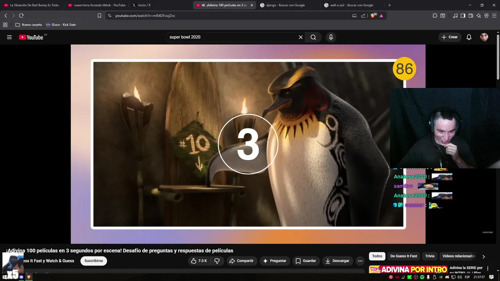Image resolution: width=500 pixels, height=281 pixels.
Task: Toggle the browser sidebar panel
Action: click(x=463, y=16)
